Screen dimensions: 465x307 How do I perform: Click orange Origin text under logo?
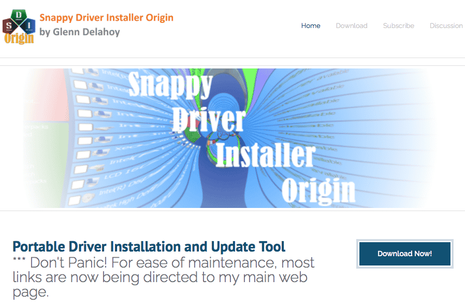(x=19, y=38)
